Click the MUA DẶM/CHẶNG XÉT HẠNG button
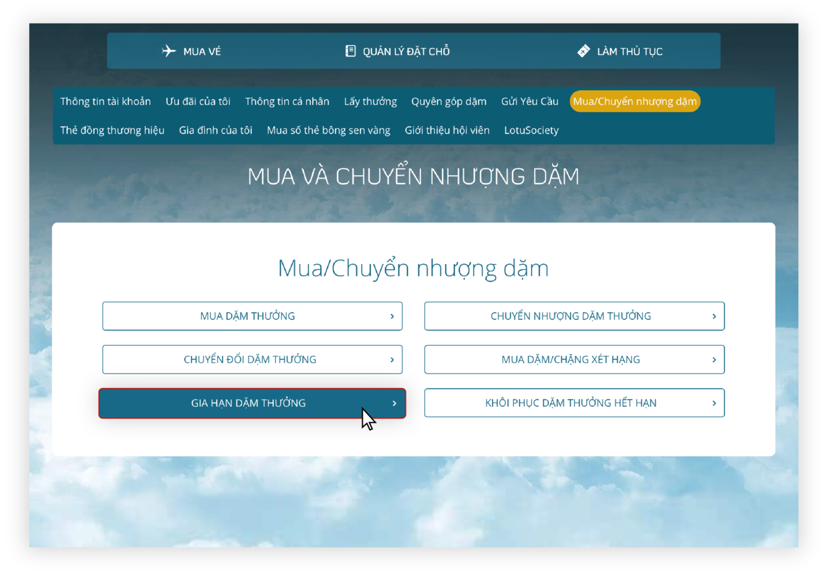The height and width of the screenshot is (576, 828). [574, 359]
